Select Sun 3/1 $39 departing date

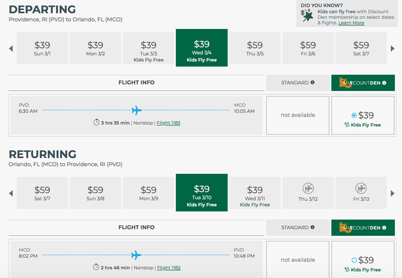pos(42,48)
